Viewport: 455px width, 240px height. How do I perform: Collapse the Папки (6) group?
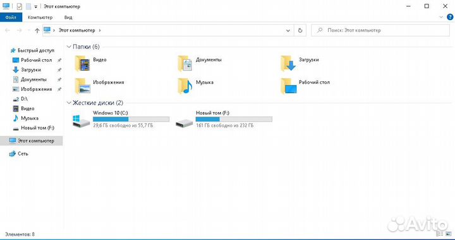69,47
